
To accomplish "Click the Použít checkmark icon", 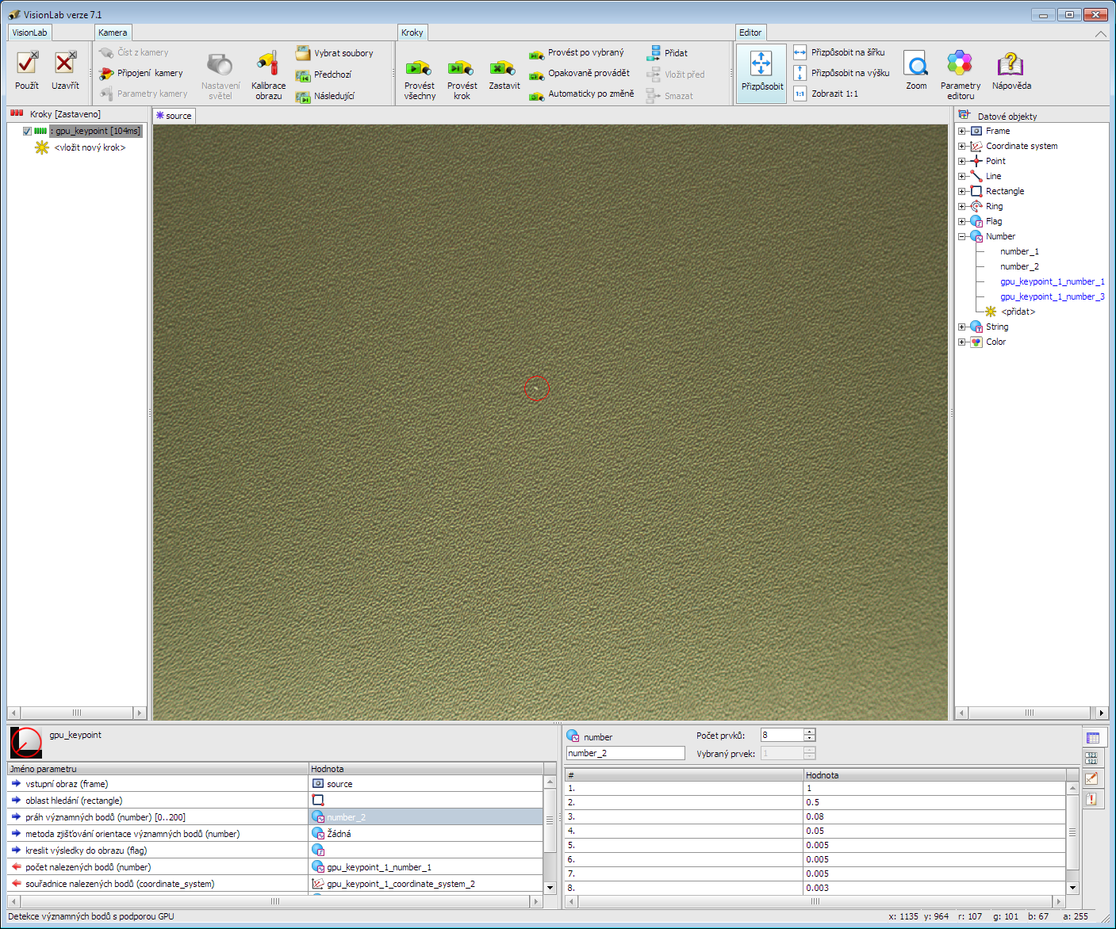I will coord(27,63).
